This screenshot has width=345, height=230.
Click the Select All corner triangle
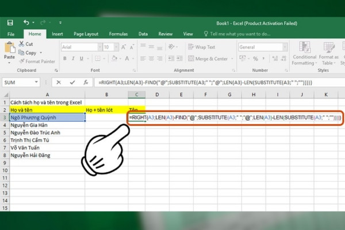click(x=6, y=95)
